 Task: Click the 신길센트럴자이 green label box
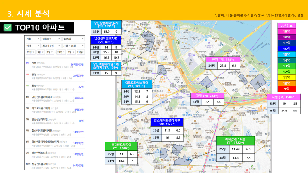(121, 146)
